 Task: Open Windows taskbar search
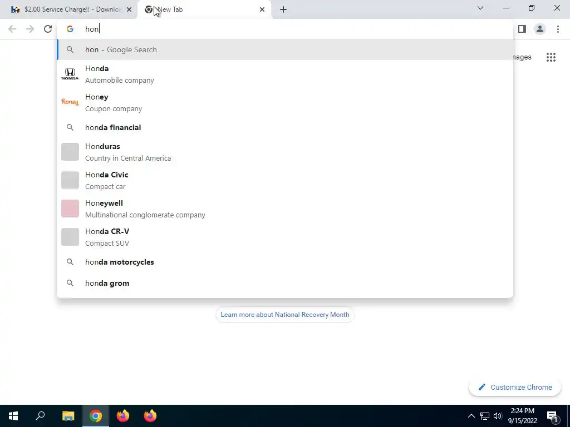pyautogui.click(x=40, y=416)
